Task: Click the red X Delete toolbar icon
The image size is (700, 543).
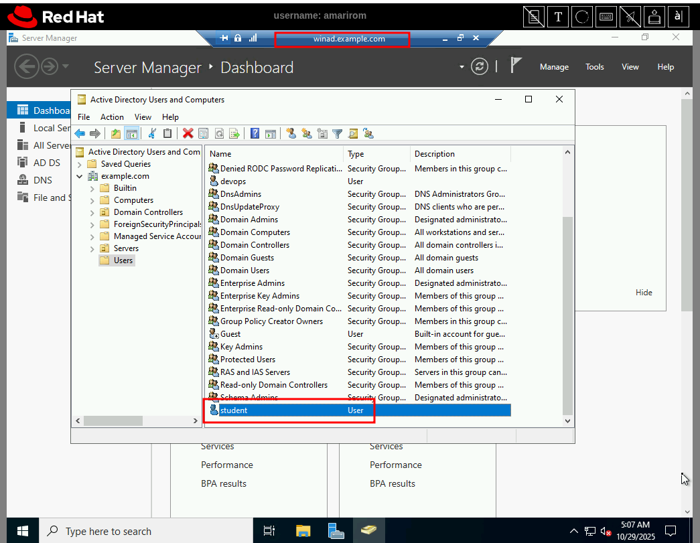Action: (x=188, y=133)
